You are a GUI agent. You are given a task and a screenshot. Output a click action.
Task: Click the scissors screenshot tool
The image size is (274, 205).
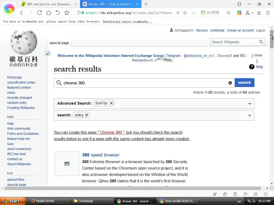(x=248, y=13)
